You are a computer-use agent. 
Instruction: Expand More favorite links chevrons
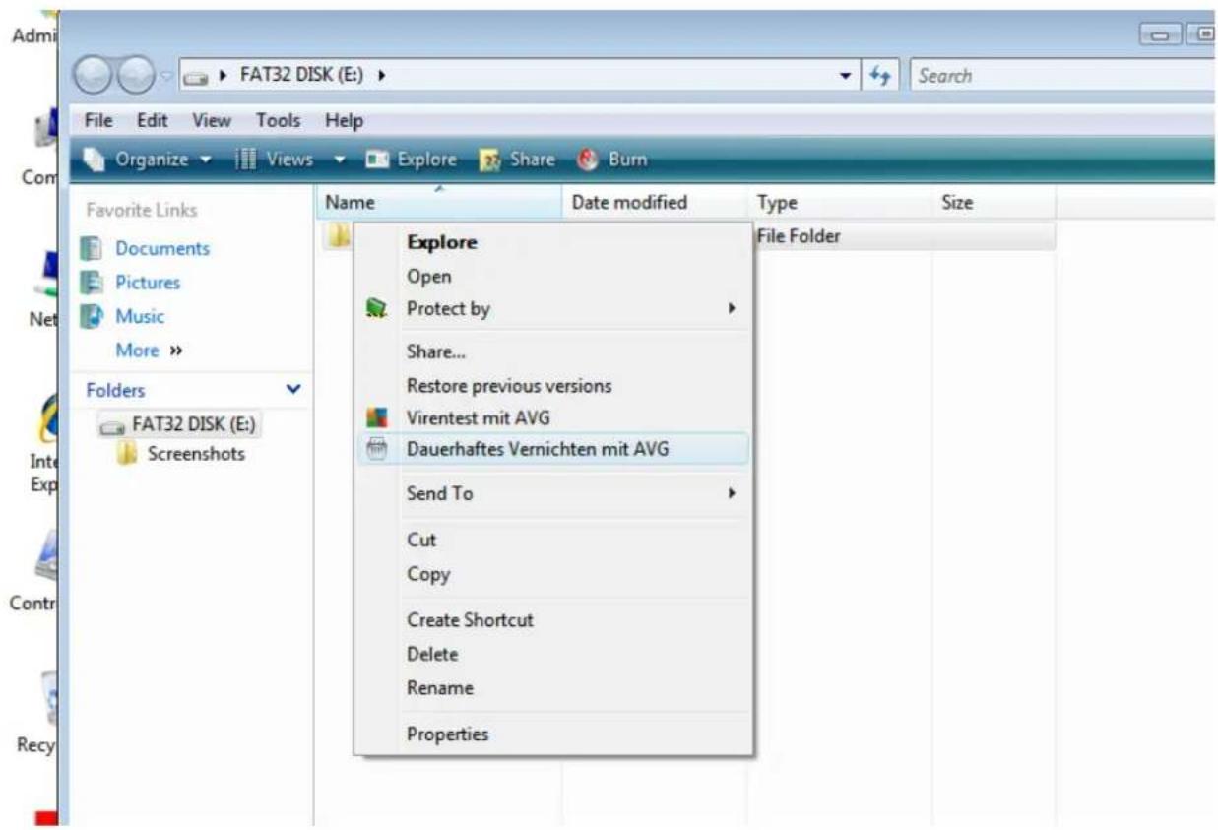(x=177, y=351)
